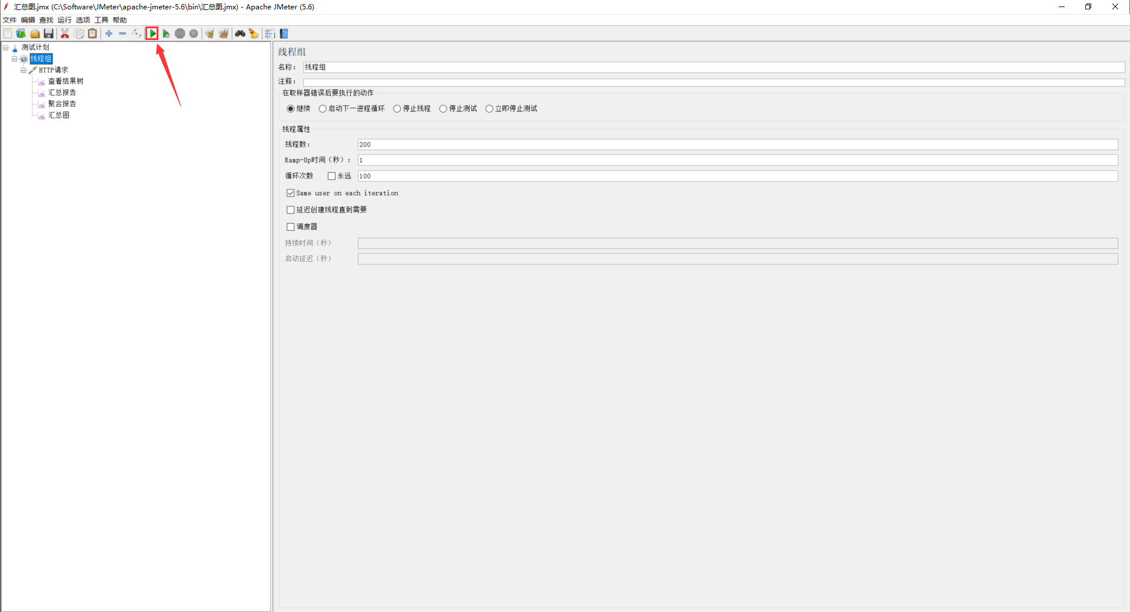Open Help with the question mark icon
This screenshot has width=1130, height=612.
284,34
